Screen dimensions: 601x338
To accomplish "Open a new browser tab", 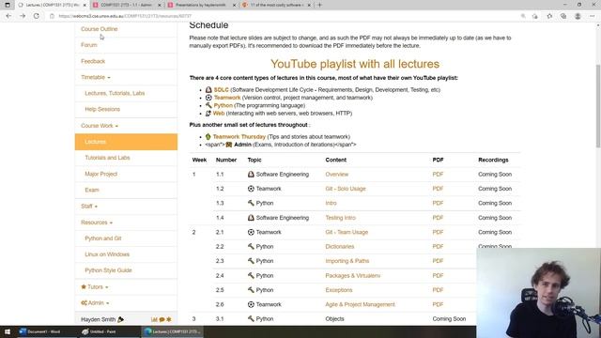I will tap(319, 5).
